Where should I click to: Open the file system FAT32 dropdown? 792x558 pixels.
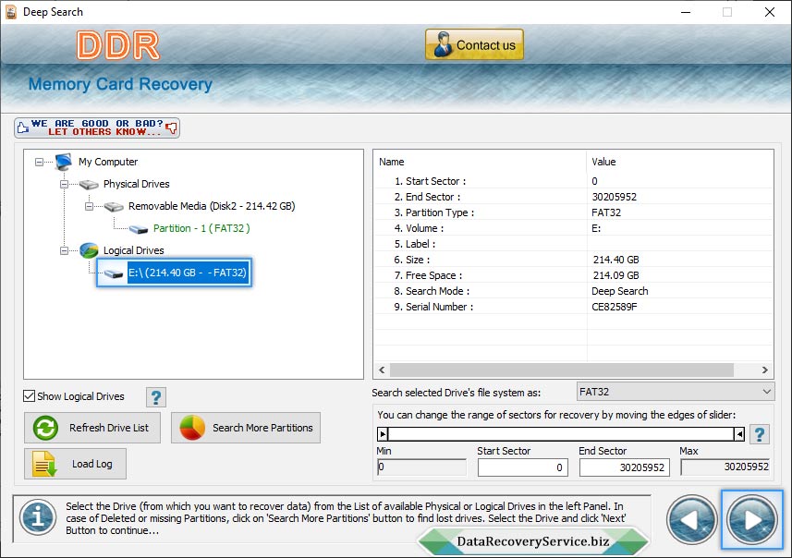[x=676, y=392]
